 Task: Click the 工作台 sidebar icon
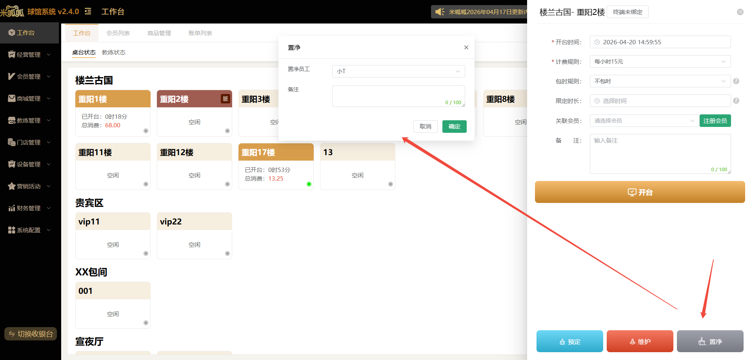tap(12, 33)
